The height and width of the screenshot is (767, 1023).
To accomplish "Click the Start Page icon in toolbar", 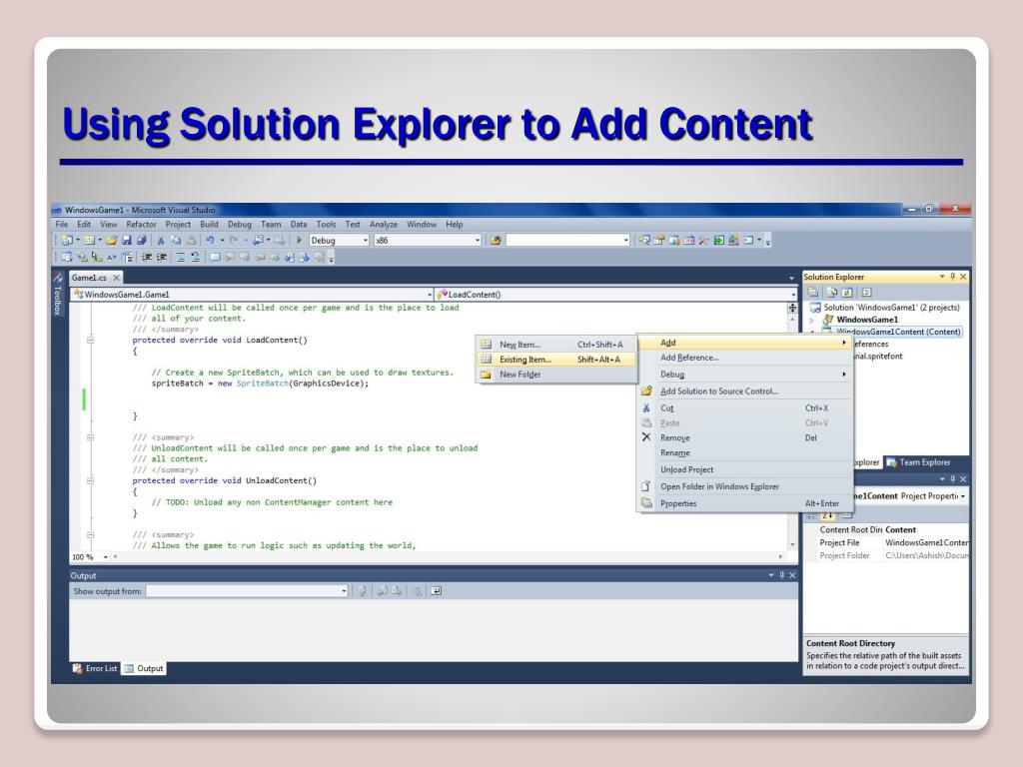I will tap(718, 240).
